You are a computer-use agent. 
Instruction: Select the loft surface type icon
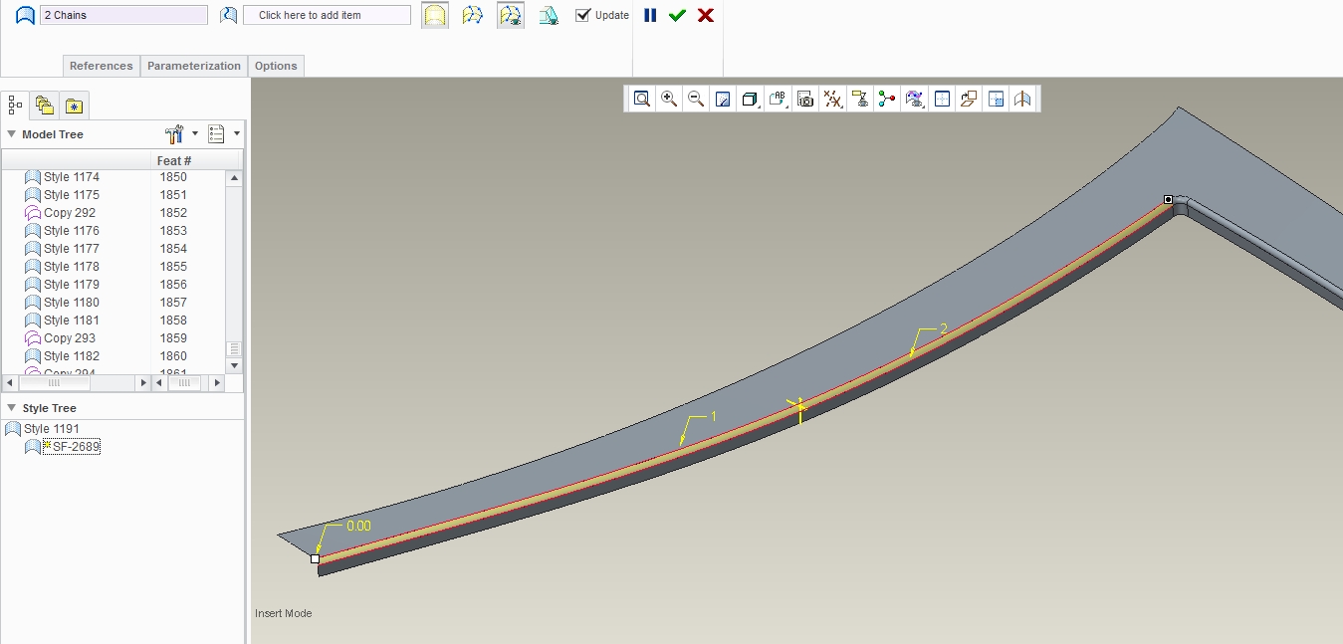[473, 15]
